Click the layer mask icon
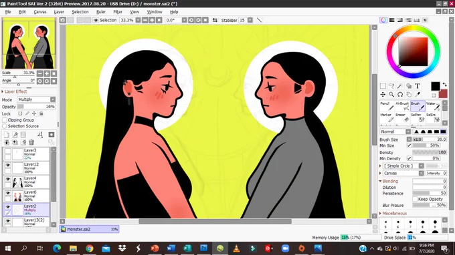The width and height of the screenshot is (455, 255). pos(52,135)
